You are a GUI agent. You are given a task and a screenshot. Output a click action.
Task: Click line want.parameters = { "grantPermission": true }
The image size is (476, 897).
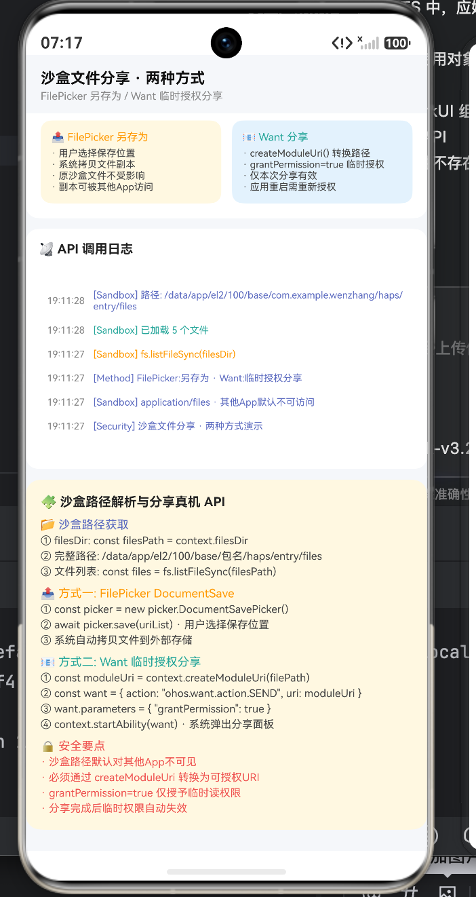tap(156, 708)
